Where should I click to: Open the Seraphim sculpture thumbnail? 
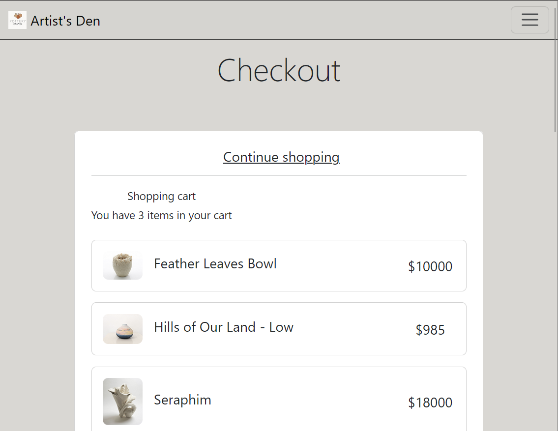click(x=122, y=401)
